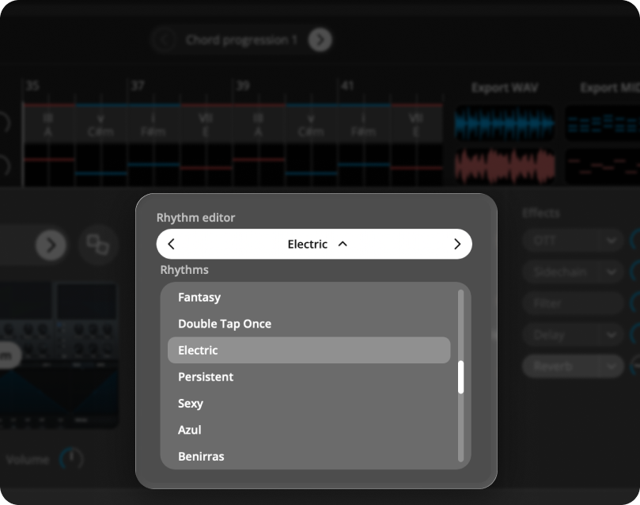Open the Reverb effect dropdown
The height and width of the screenshot is (505, 640).
tap(611, 366)
